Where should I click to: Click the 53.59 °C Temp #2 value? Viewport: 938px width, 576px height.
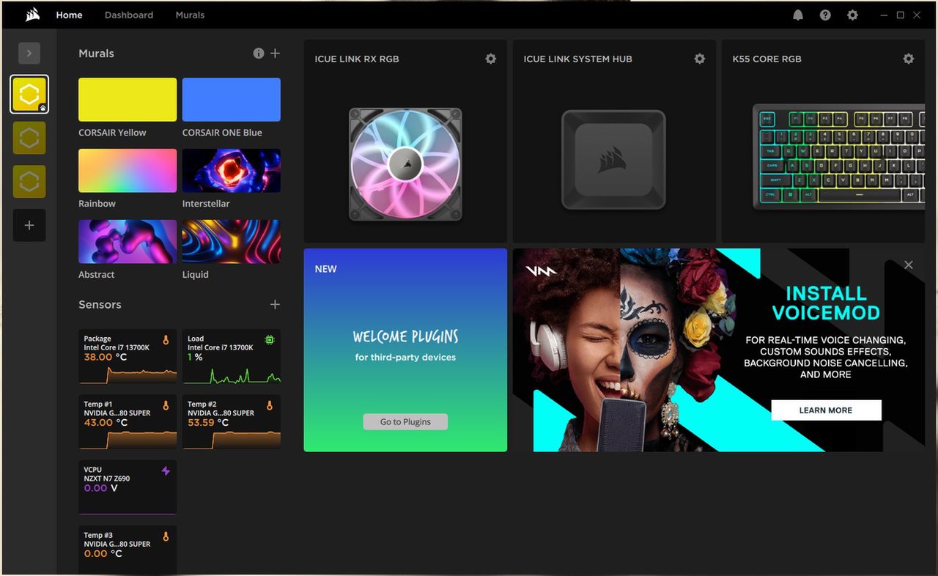(208, 422)
